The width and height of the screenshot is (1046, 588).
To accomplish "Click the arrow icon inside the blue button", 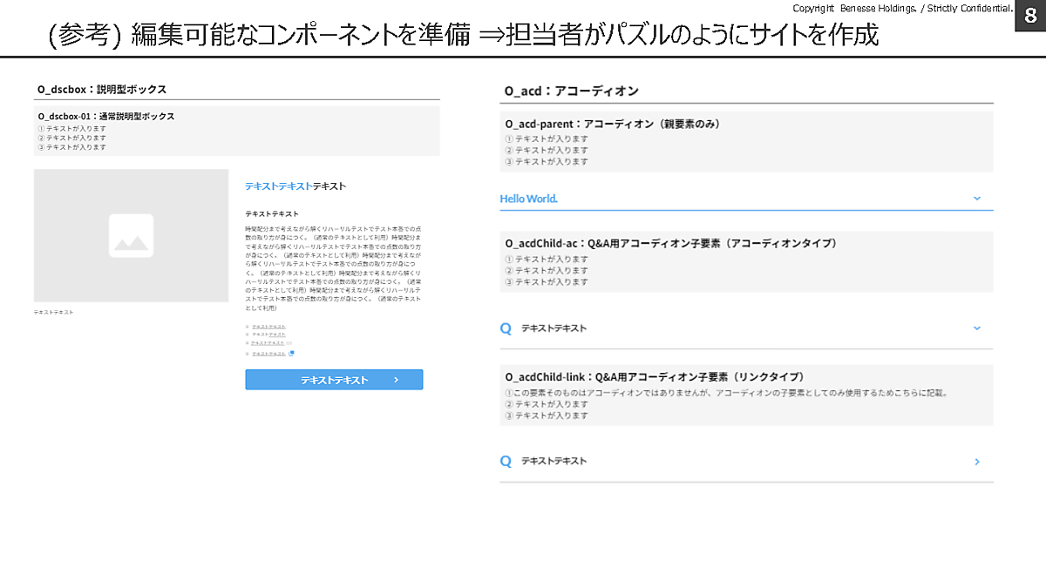I will [x=396, y=380].
